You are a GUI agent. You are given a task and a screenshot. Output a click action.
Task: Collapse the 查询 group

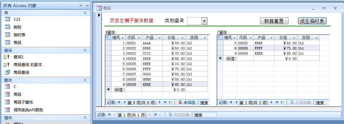click(85, 51)
